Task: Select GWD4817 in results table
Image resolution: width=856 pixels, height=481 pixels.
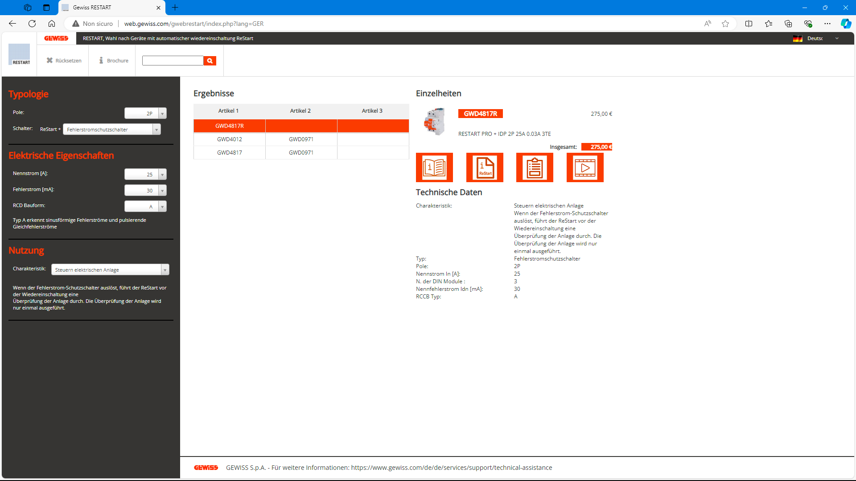Action: point(230,153)
